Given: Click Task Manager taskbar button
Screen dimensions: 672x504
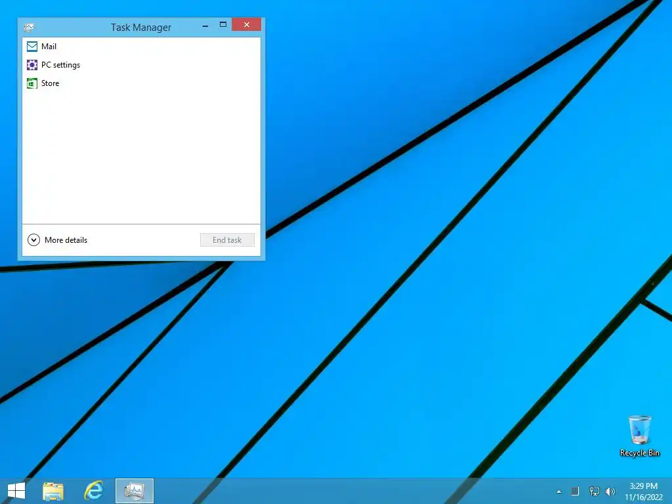Looking at the screenshot, I should [x=134, y=491].
